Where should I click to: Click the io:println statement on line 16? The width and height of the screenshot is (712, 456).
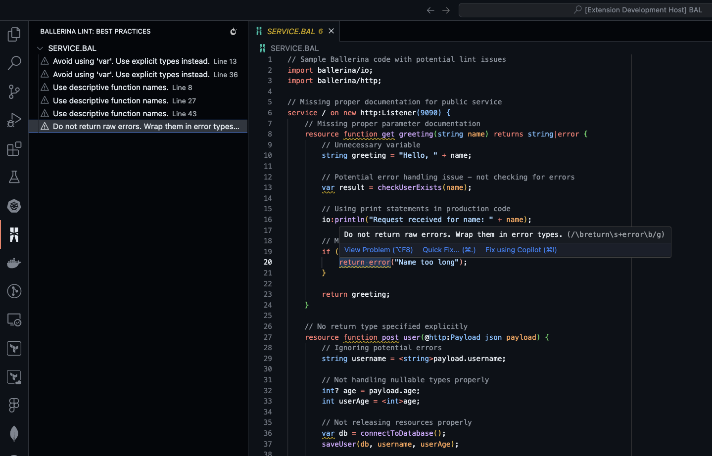pos(427,220)
